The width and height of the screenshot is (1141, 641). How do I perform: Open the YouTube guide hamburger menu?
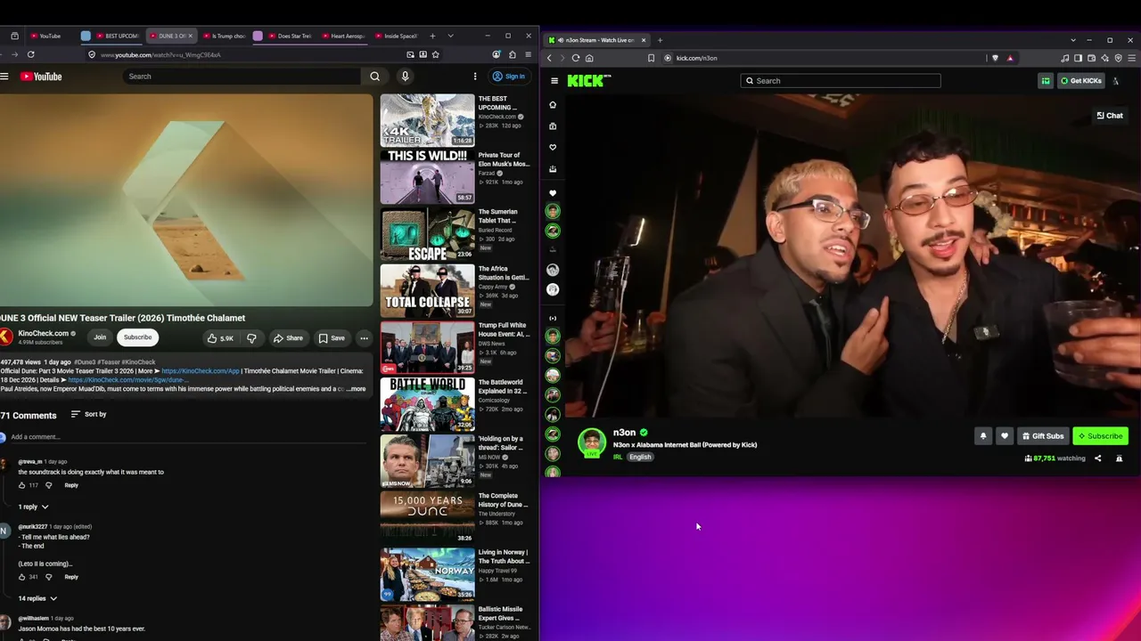coord(4,77)
